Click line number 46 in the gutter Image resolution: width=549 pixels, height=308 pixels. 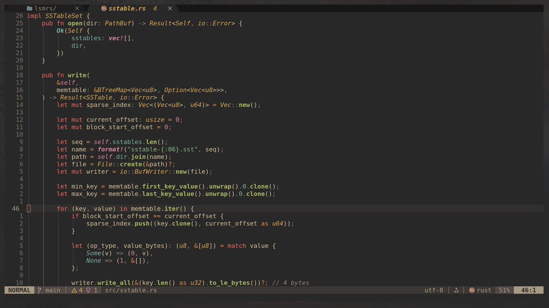[16, 209]
